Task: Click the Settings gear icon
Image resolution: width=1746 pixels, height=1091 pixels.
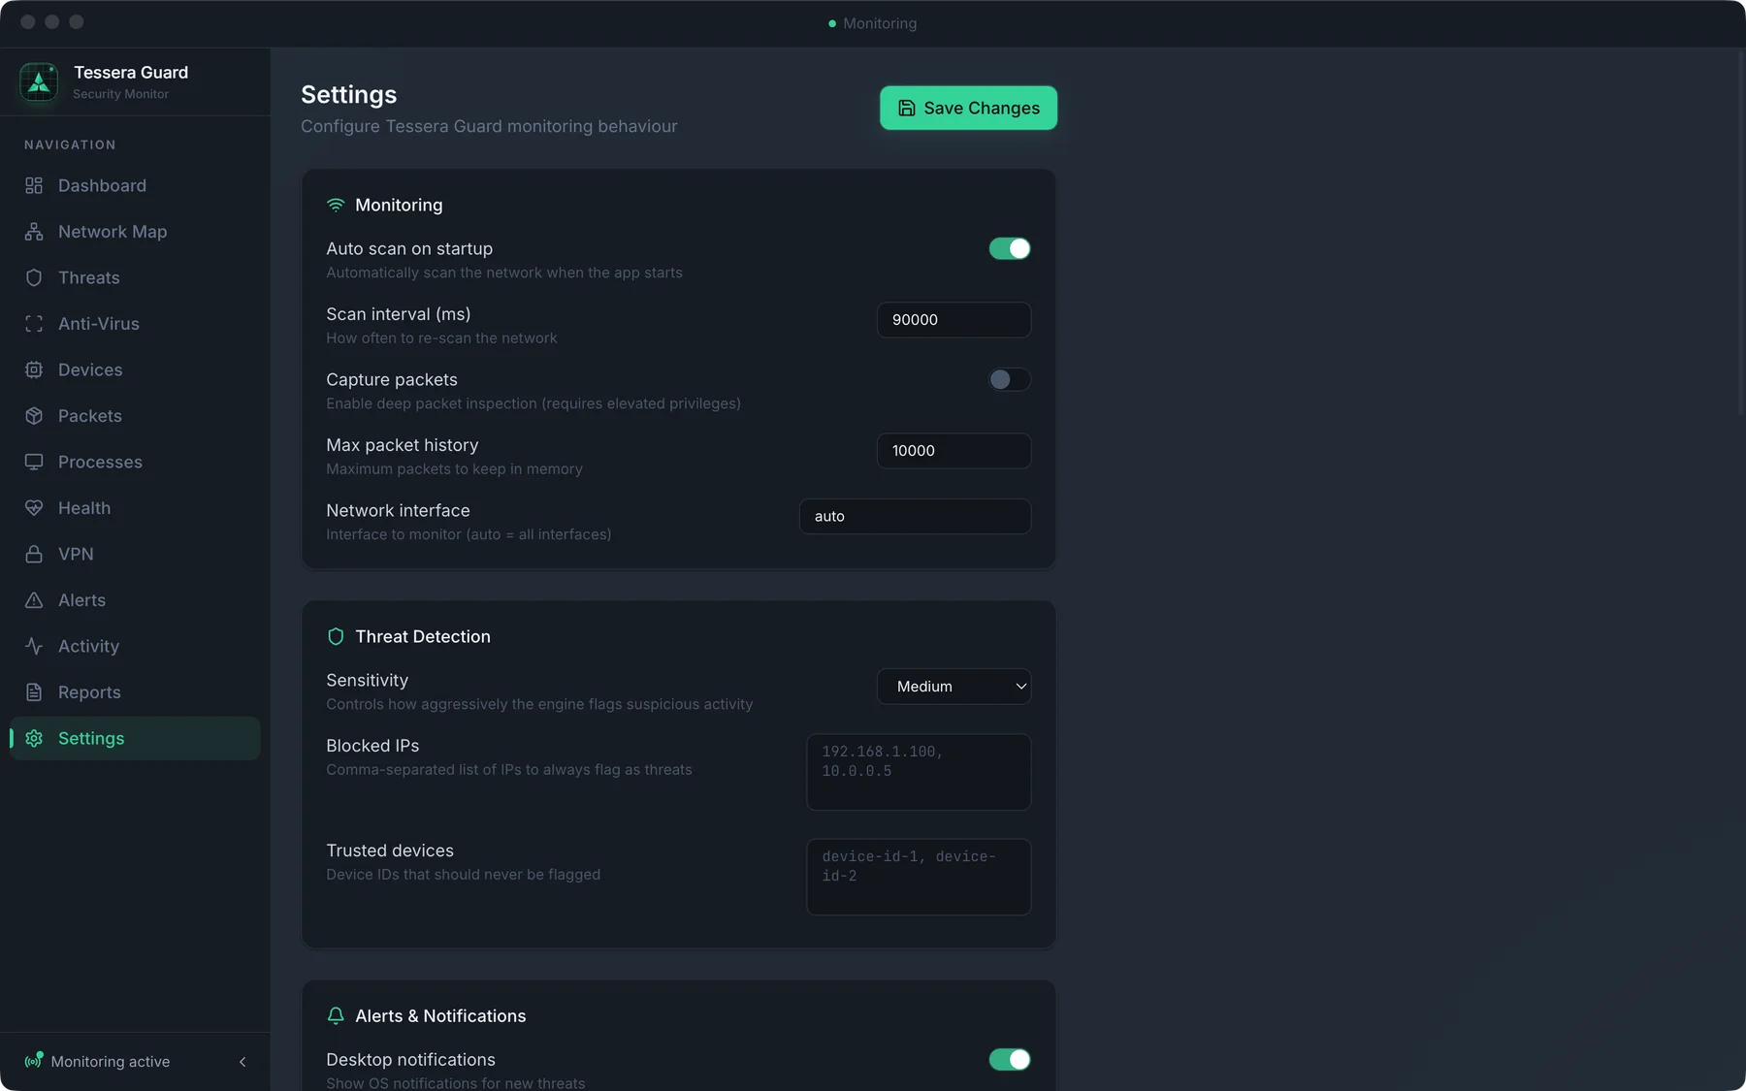Action: 34,738
